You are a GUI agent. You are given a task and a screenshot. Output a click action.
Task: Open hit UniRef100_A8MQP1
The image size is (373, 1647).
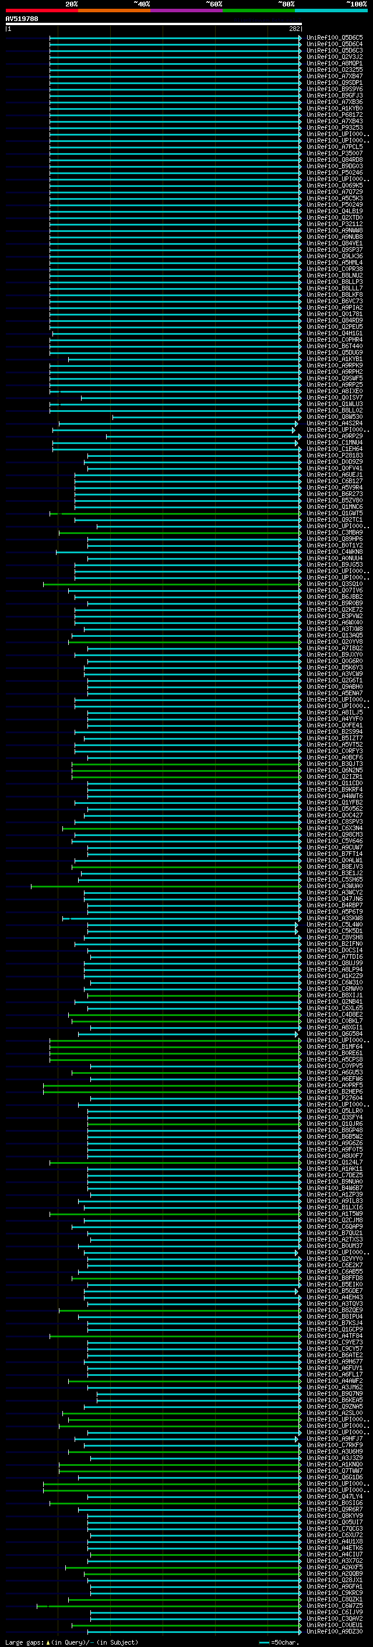pos(335,63)
